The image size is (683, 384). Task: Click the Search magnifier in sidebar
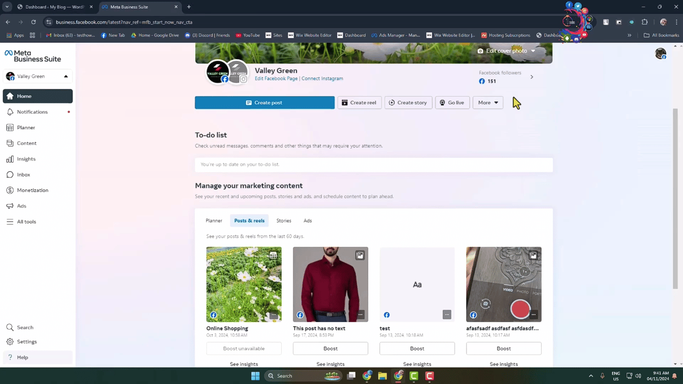(10, 327)
